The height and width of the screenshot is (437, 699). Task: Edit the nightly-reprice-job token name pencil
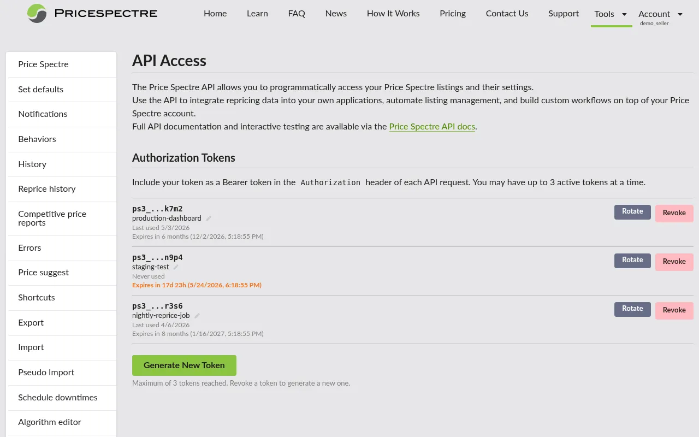click(197, 316)
